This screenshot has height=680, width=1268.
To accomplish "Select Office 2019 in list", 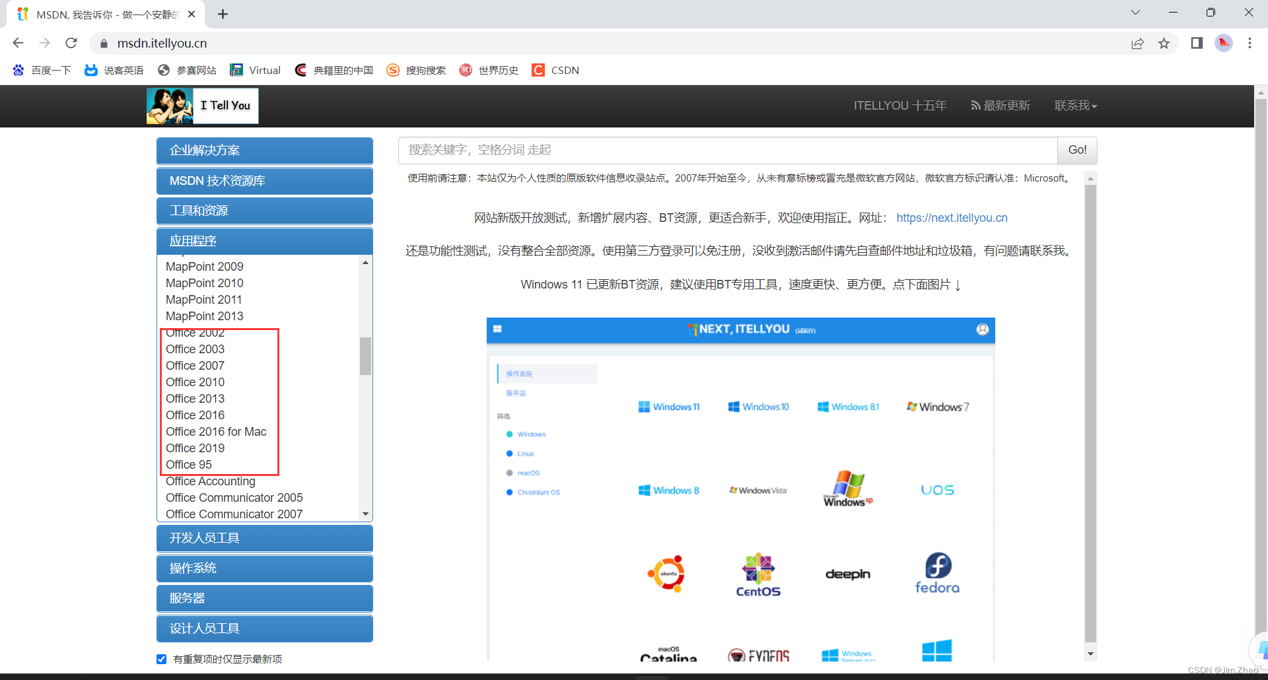I will pyautogui.click(x=195, y=448).
